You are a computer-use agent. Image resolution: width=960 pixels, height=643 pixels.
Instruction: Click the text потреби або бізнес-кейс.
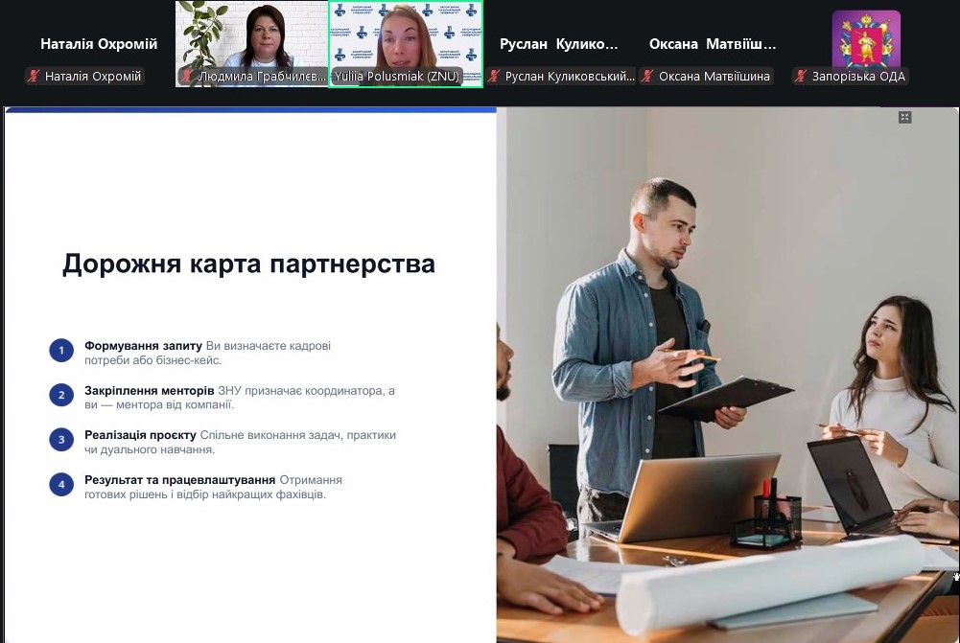(x=153, y=360)
